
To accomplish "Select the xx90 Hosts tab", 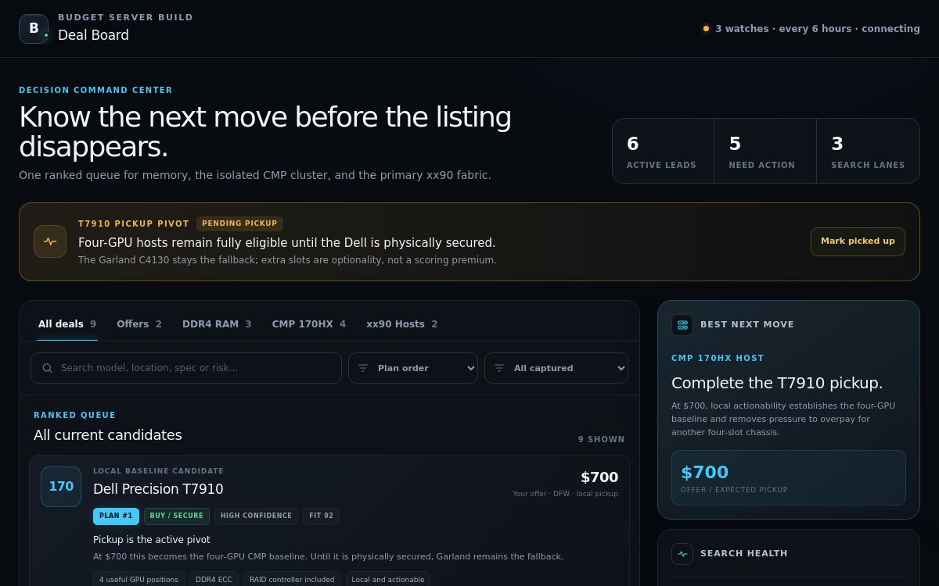I will pyautogui.click(x=402, y=324).
